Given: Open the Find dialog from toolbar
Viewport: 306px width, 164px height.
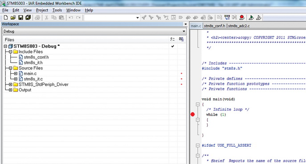Looking at the screenshot, I should [159, 17].
